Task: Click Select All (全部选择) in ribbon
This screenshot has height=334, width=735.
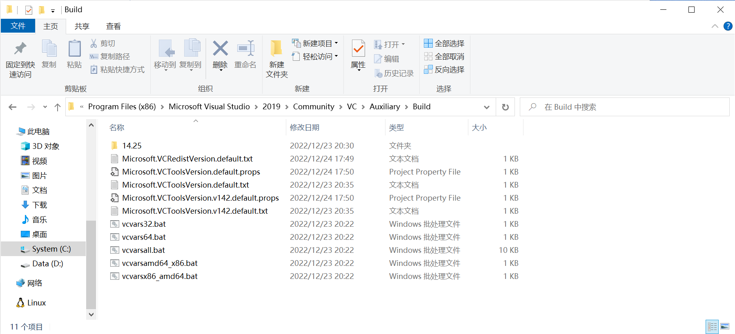Action: click(x=444, y=43)
